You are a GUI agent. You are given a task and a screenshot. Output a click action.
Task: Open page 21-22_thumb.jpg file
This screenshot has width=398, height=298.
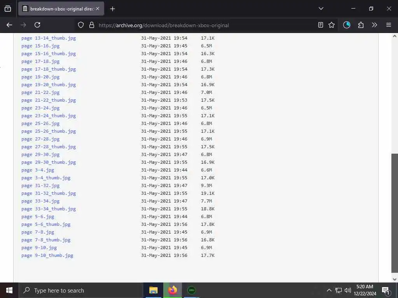[49, 100]
